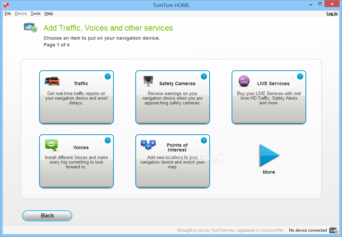This screenshot has height=237, width=342.
Task: Click 'Add new locations' description
Action: [x=173, y=162]
